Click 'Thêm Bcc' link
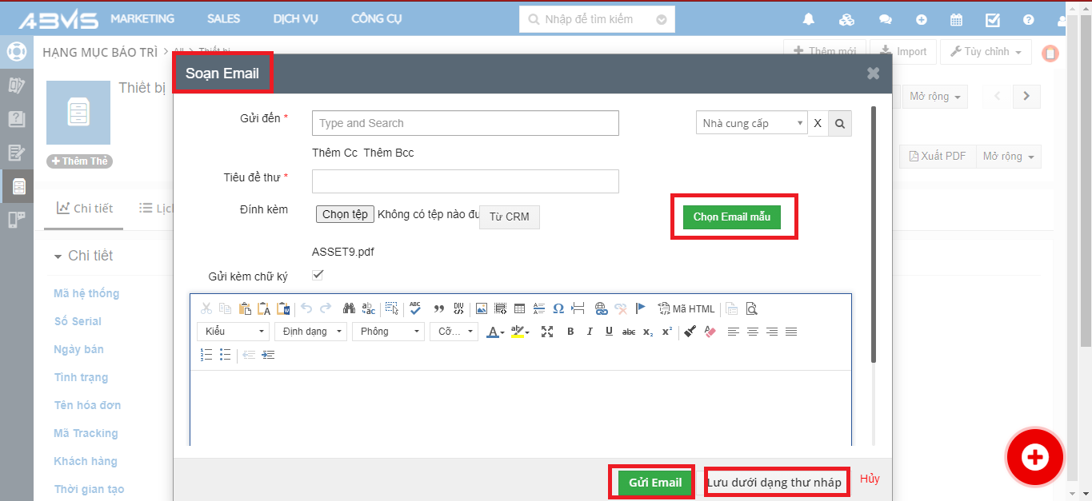The width and height of the screenshot is (1092, 501). click(x=389, y=153)
